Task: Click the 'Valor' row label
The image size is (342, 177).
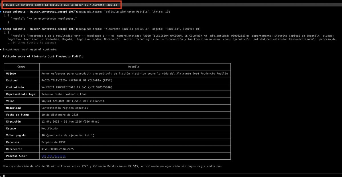Action: (x=10, y=101)
